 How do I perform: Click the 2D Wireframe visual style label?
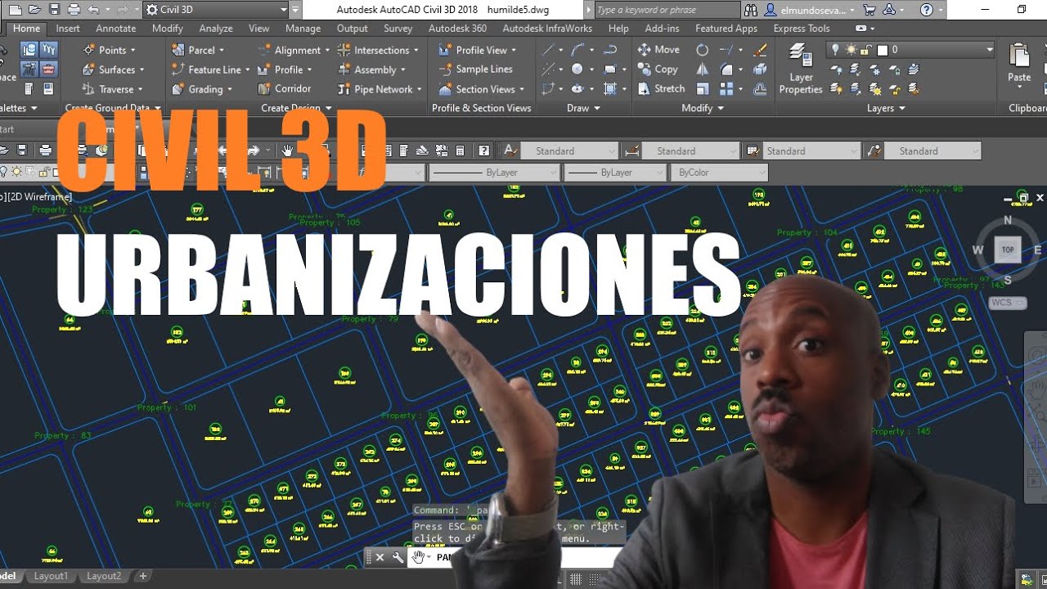[40, 196]
